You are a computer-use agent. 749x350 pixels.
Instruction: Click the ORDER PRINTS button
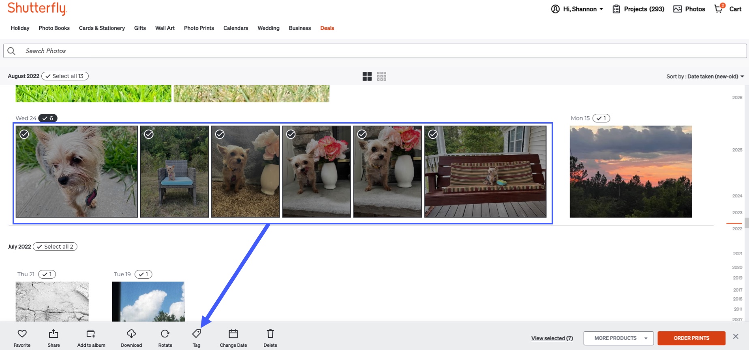691,338
